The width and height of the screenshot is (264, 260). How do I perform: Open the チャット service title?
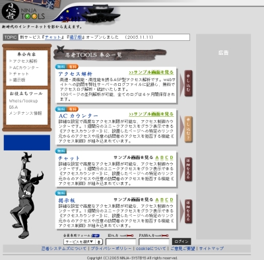coord(69,158)
